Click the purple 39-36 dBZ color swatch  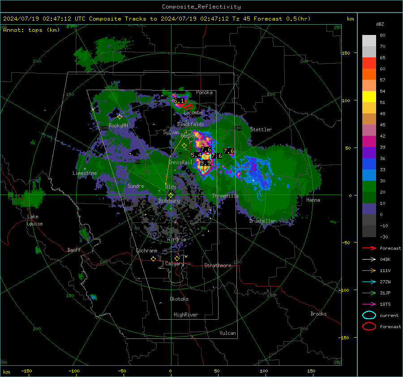(369, 152)
